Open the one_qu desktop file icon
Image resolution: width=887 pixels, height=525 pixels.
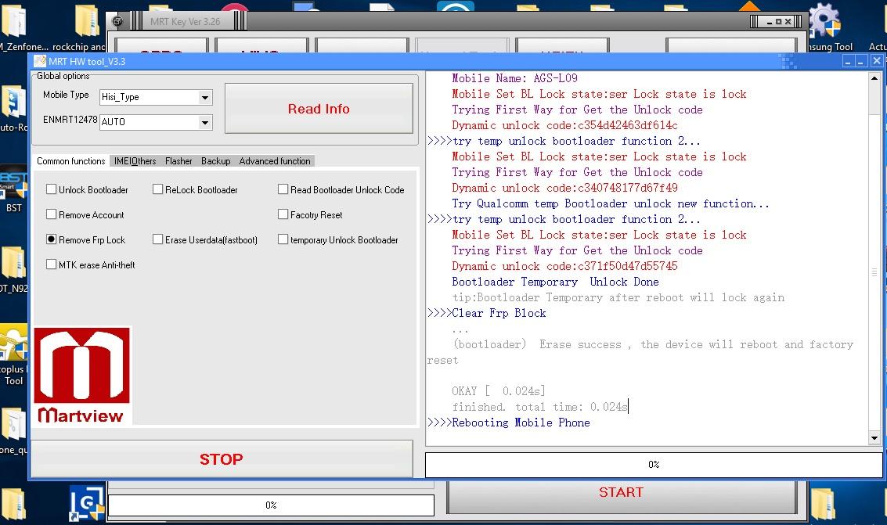(13, 424)
